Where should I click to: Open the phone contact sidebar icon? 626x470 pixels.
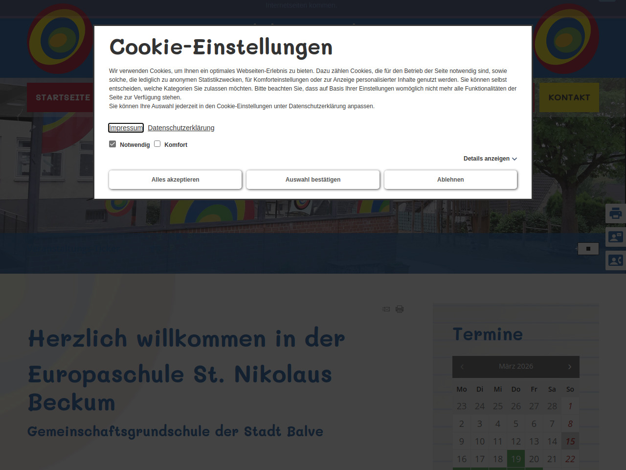(x=616, y=260)
